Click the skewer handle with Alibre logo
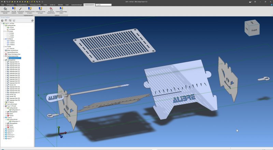273x150 pixels. tap(55, 97)
